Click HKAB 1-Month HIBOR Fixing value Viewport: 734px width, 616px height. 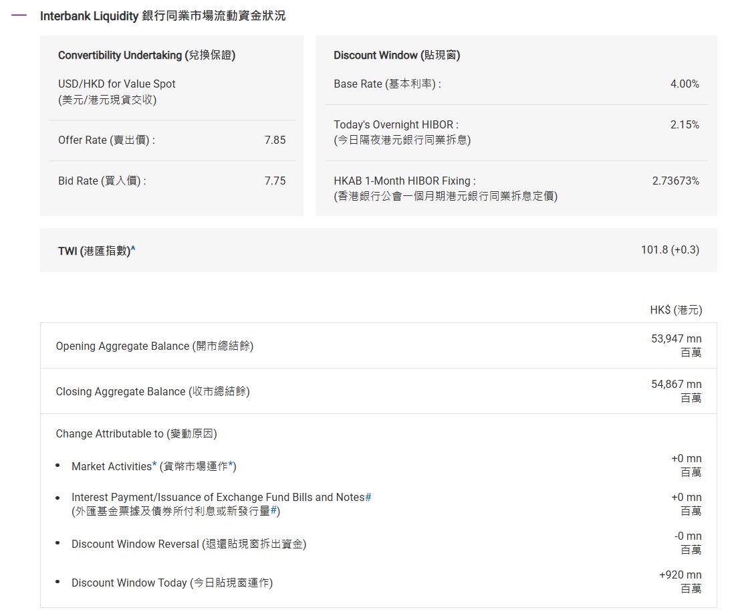(x=675, y=181)
